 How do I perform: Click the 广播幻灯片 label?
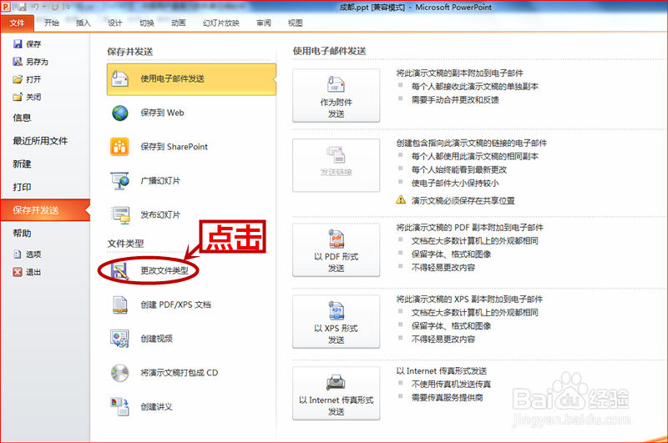[160, 181]
